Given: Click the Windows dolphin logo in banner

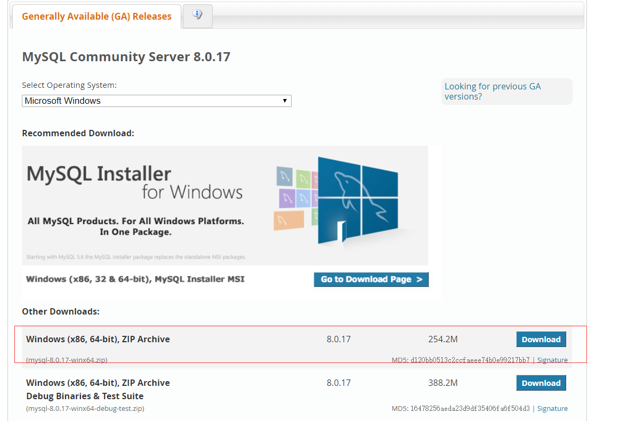Looking at the screenshot, I should click(358, 201).
